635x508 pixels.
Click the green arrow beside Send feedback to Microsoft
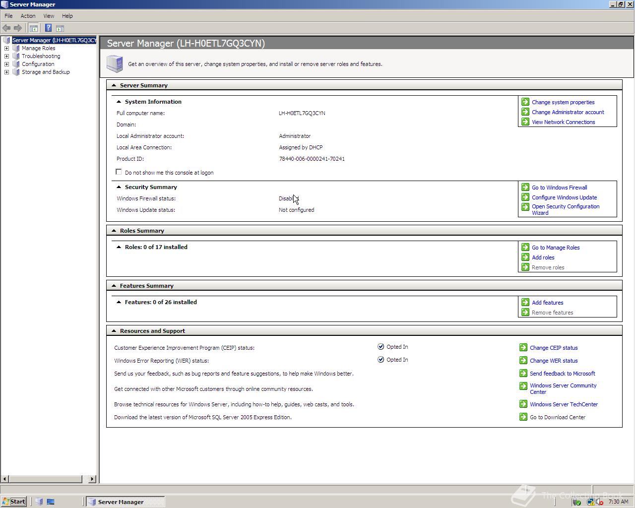(x=523, y=373)
